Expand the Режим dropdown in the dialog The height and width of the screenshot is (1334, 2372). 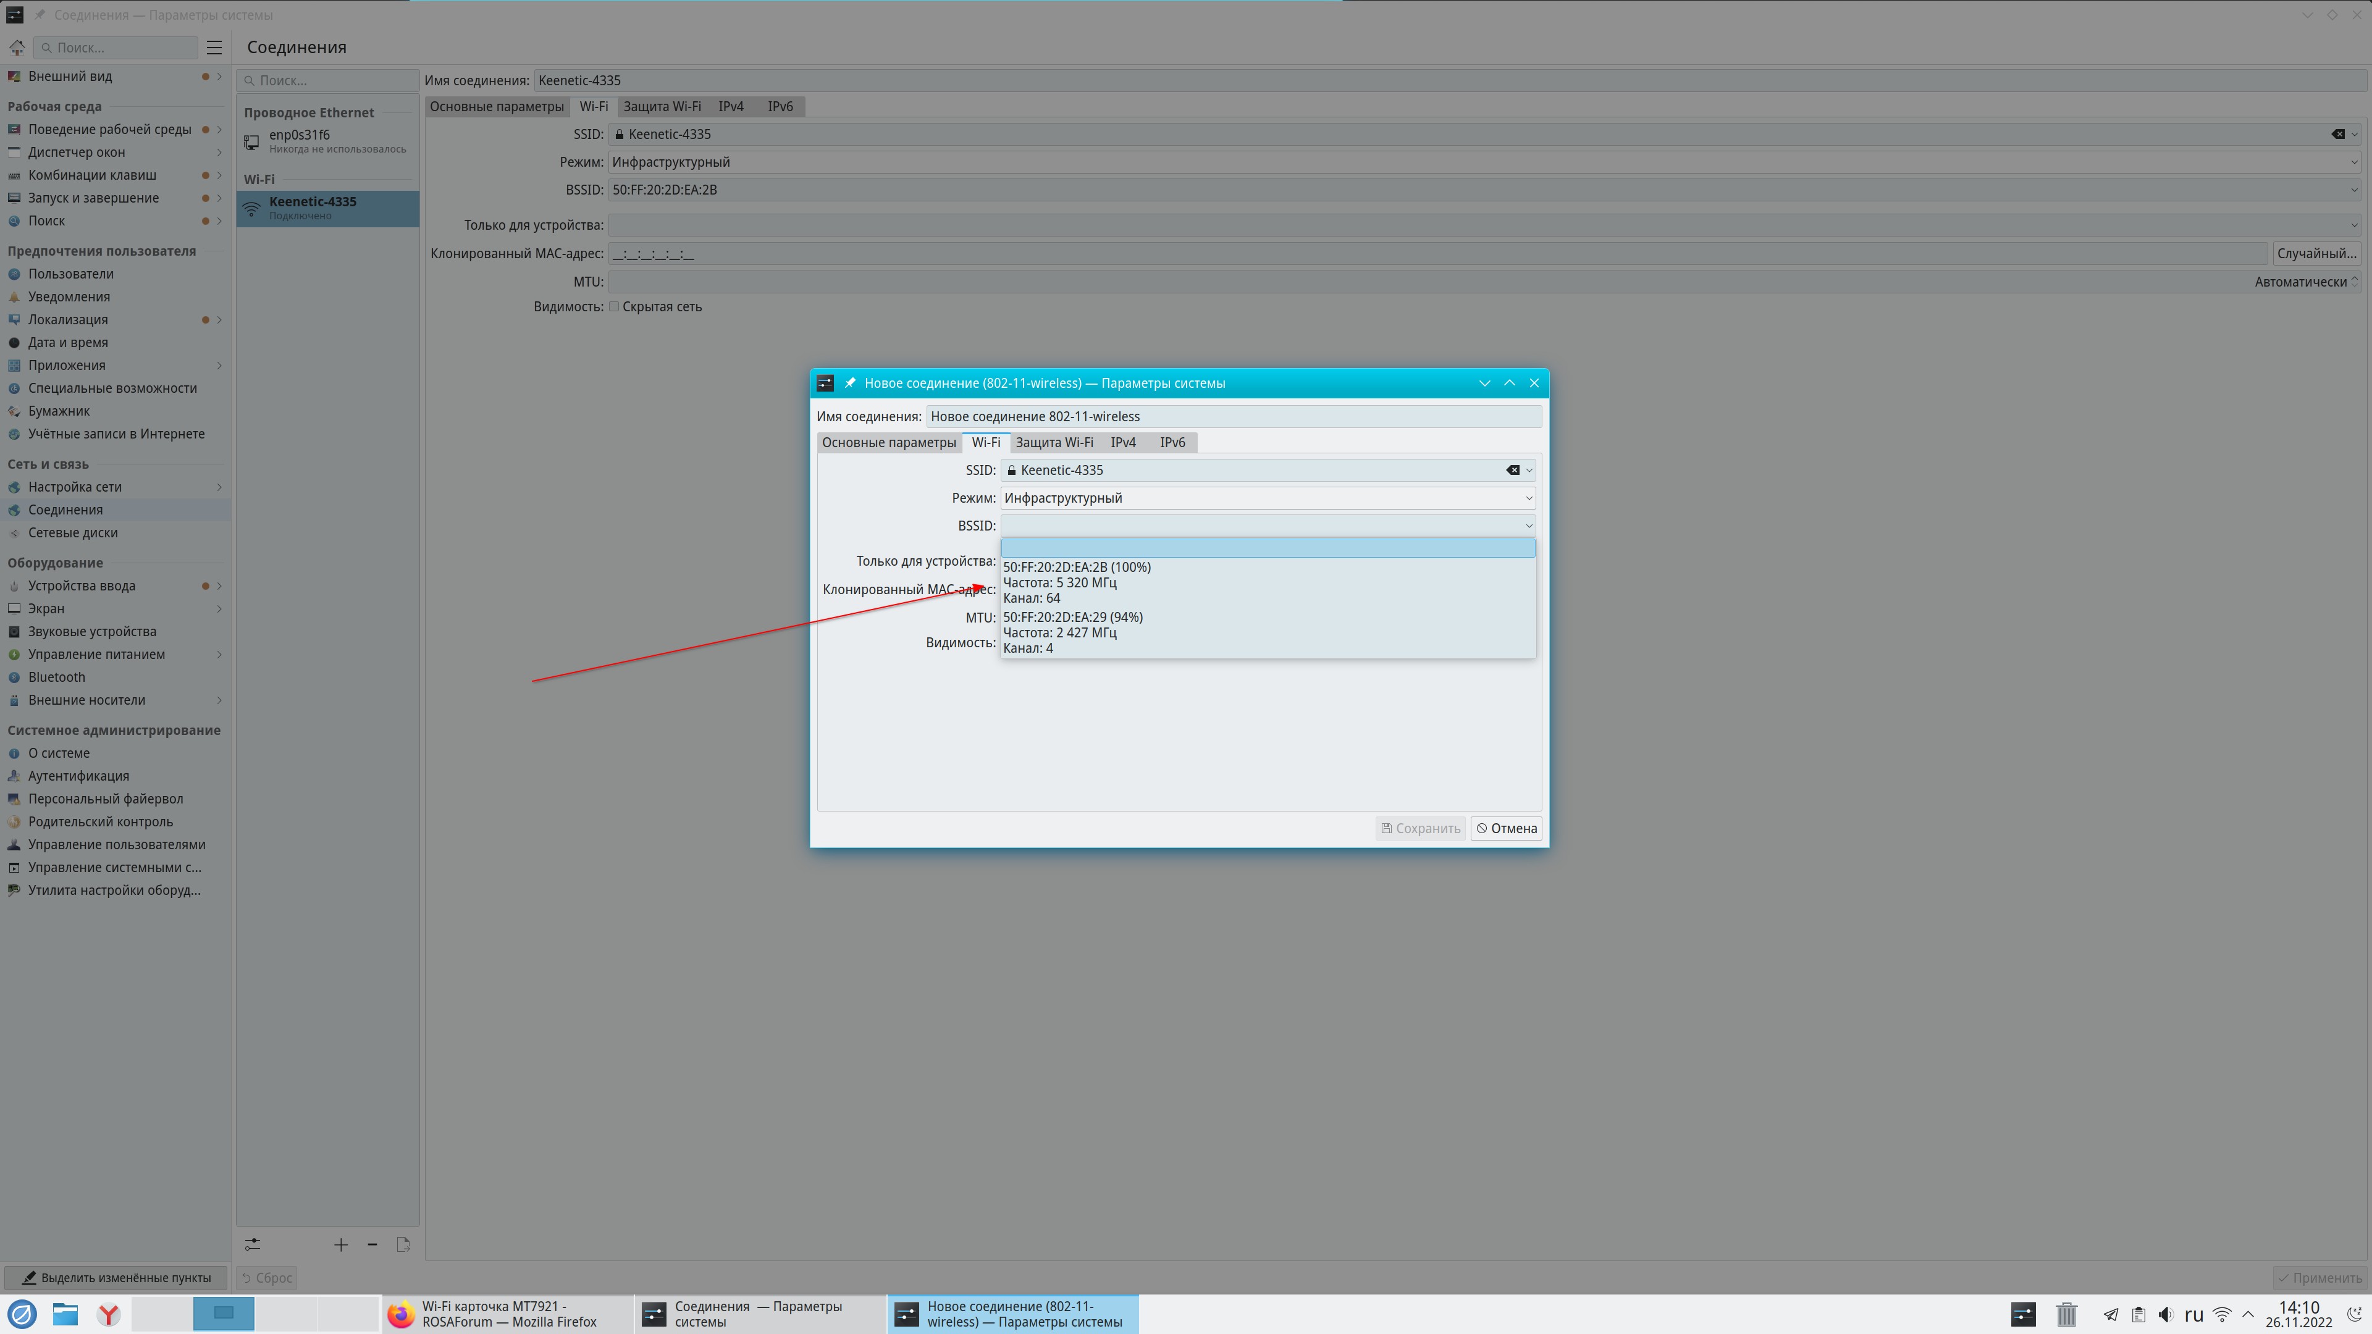(x=1266, y=498)
